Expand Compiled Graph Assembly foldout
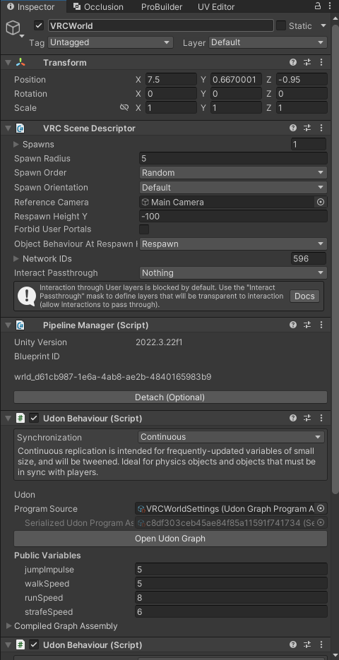This screenshot has width=339, height=660. click(x=9, y=626)
